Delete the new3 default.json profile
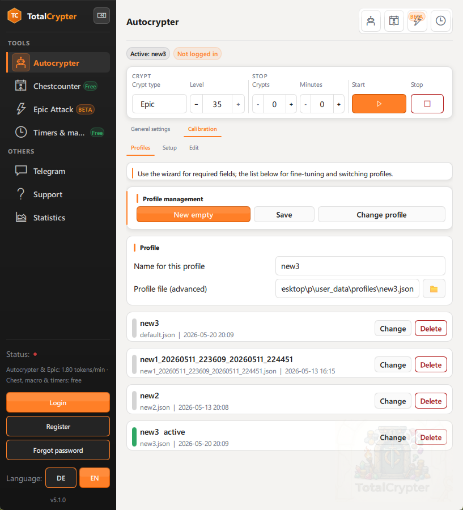Screen dimensions: 463x510 (431, 329)
